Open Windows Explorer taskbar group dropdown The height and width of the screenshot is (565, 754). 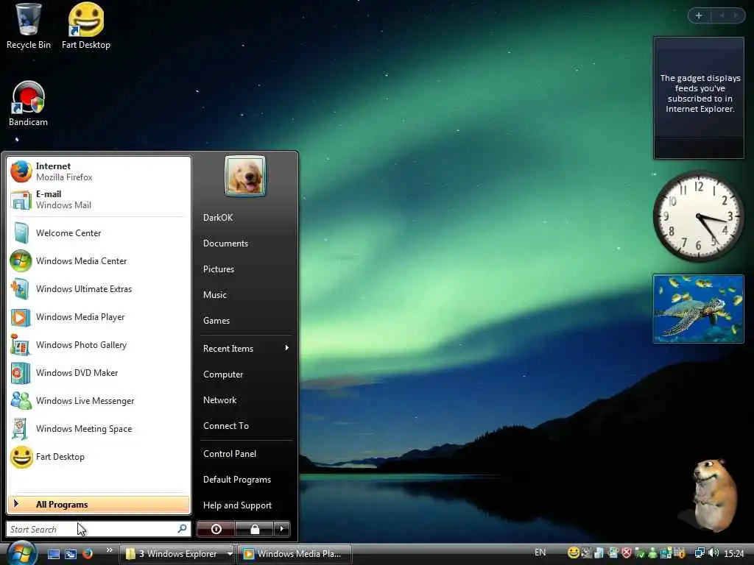[230, 554]
